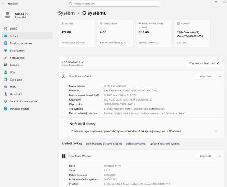Click the Aplikace icon in the sidebar
The width and height of the screenshot is (227, 187).
[6, 65]
